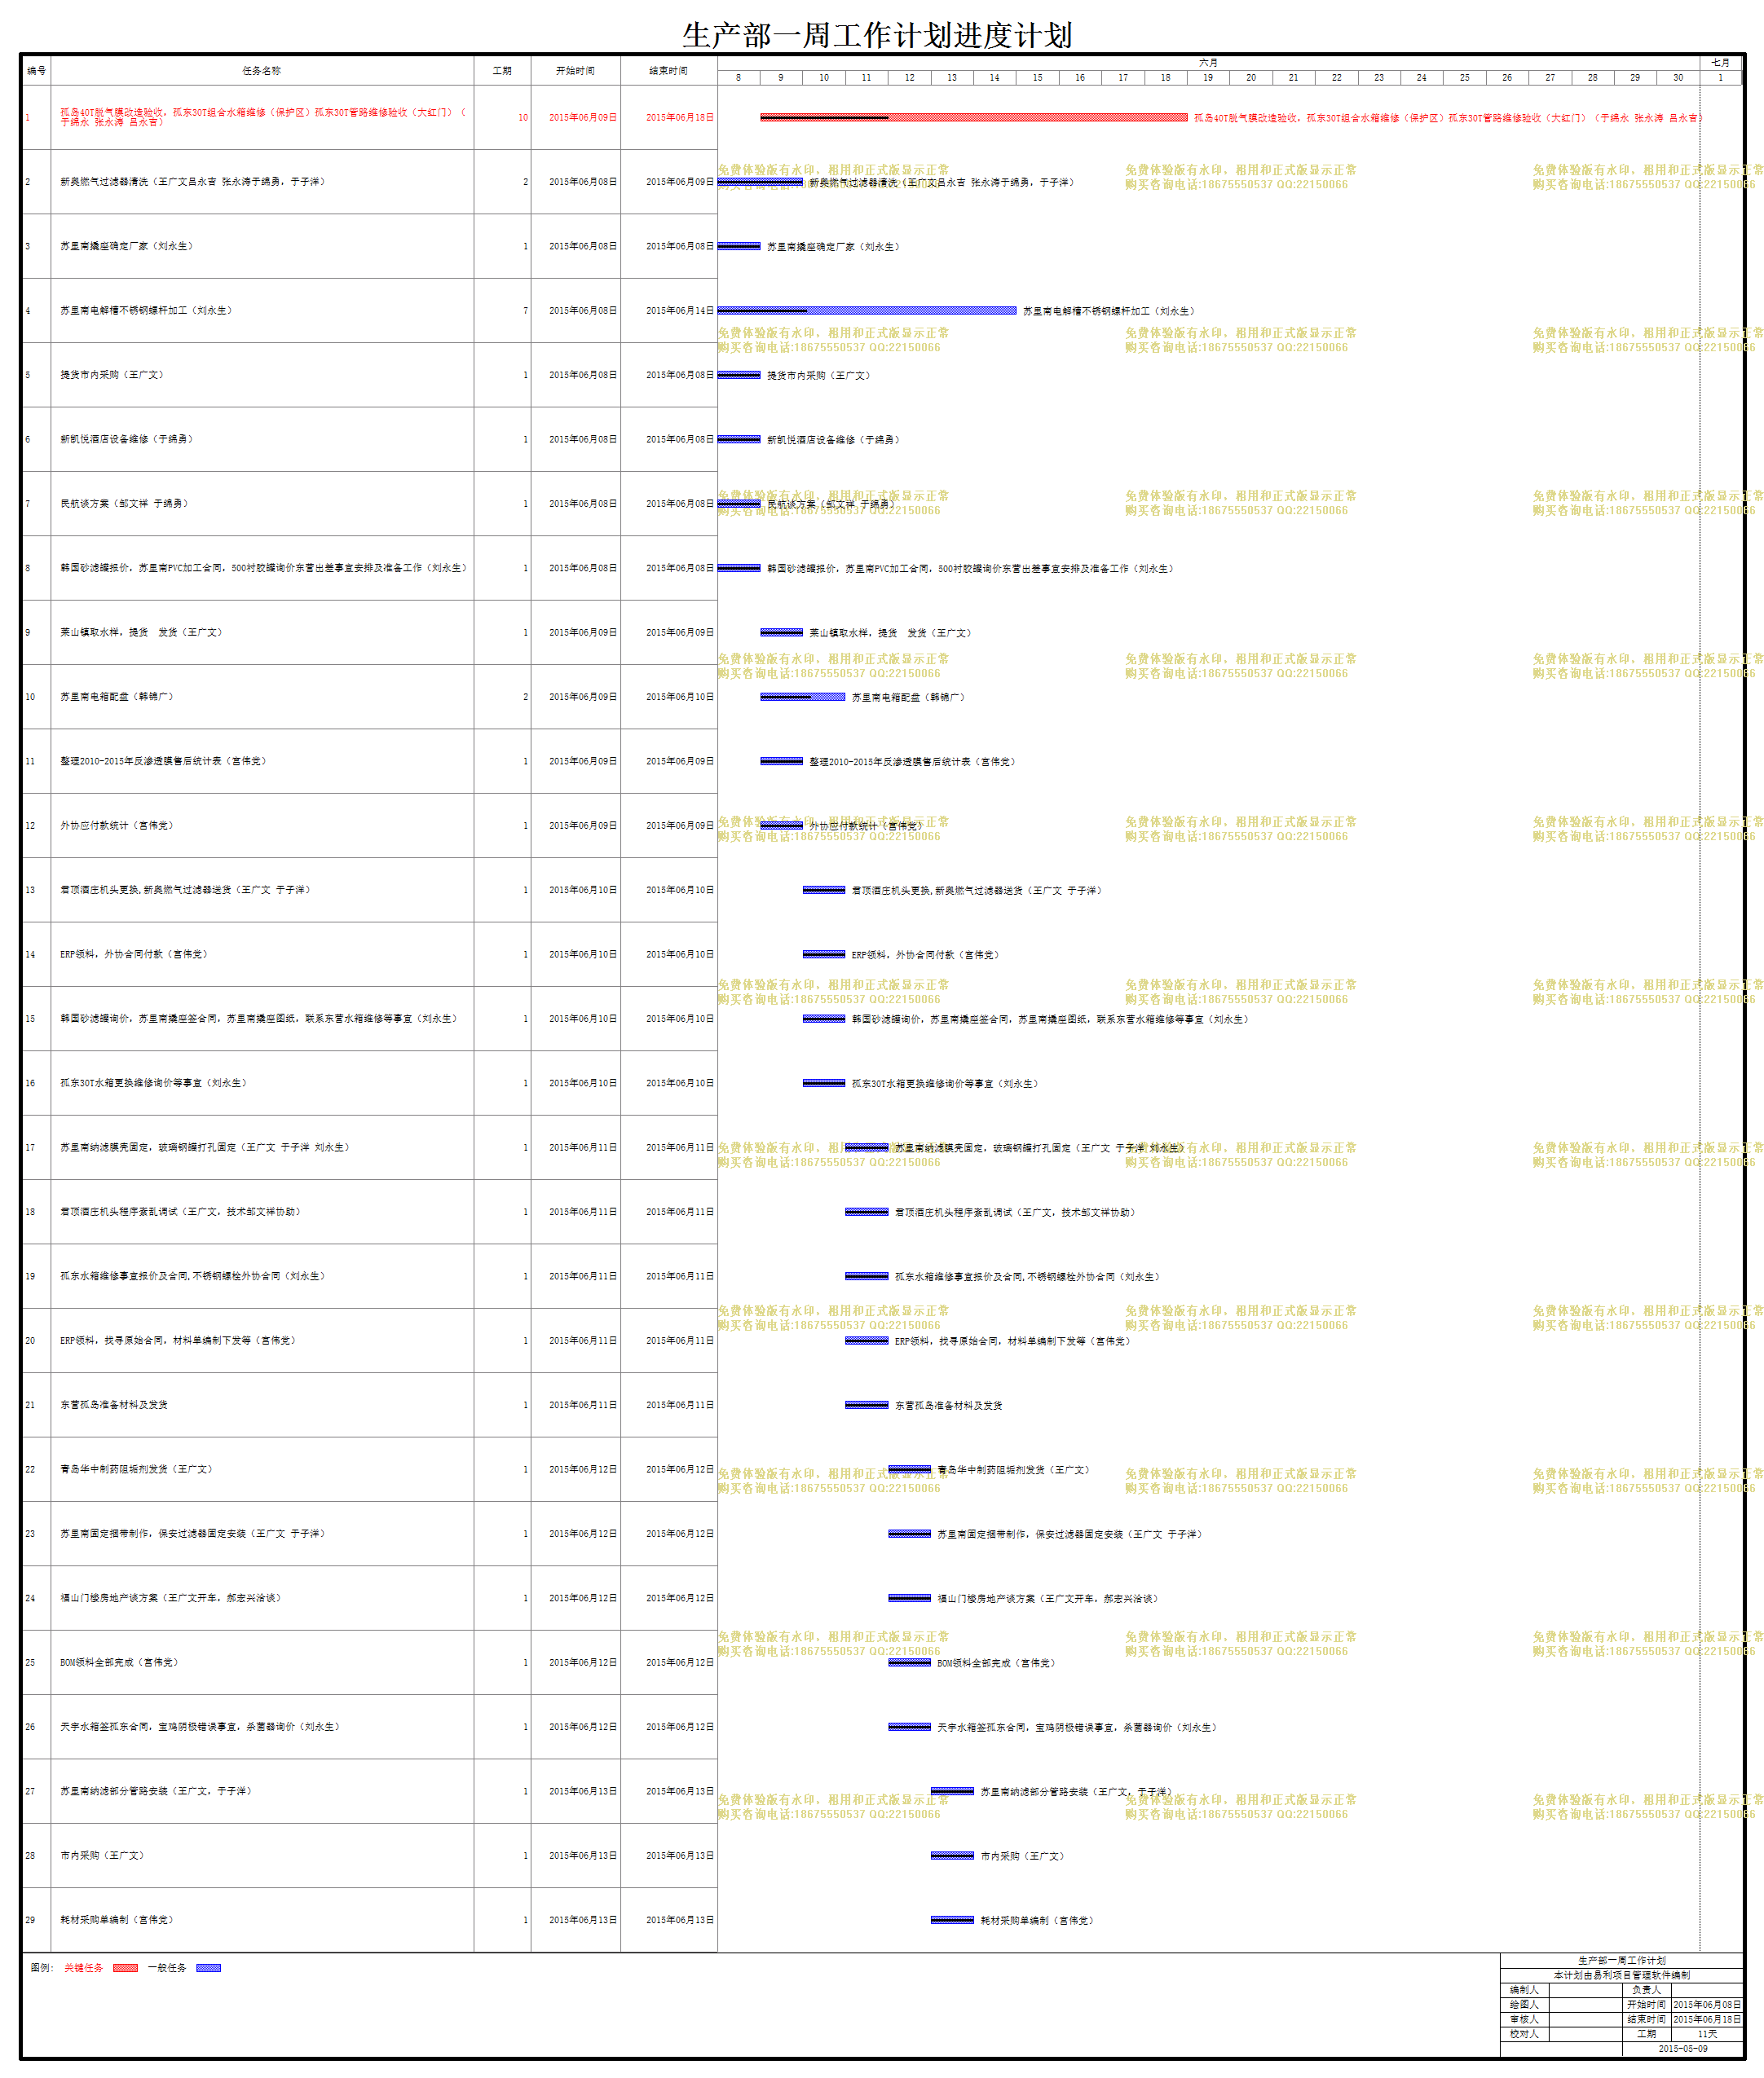The image size is (1764, 2078).
Task: Click end date 2015年06月14日 in row 4
Action: (x=680, y=310)
